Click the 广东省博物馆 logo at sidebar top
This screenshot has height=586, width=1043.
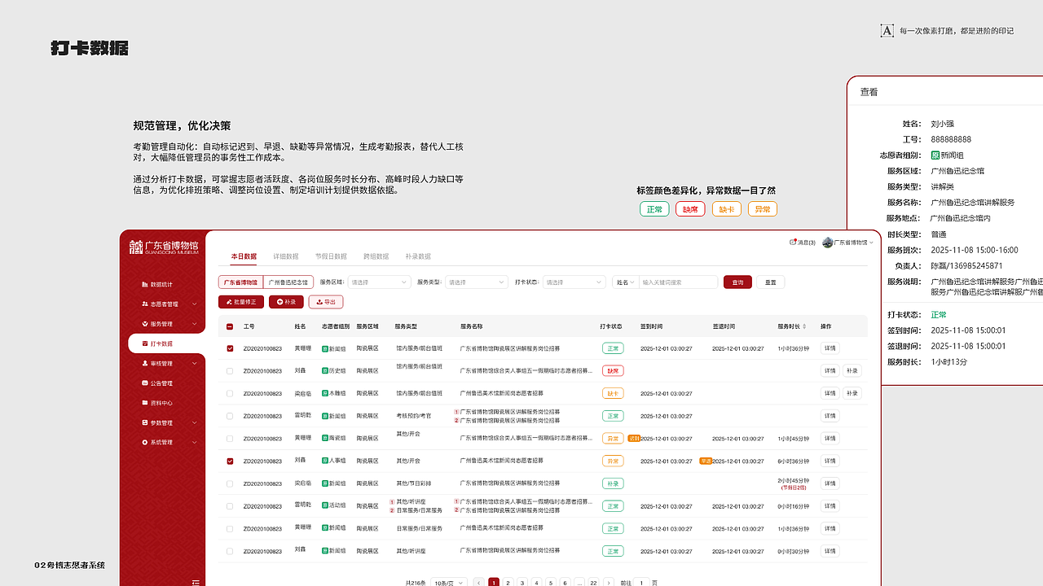pyautogui.click(x=163, y=247)
